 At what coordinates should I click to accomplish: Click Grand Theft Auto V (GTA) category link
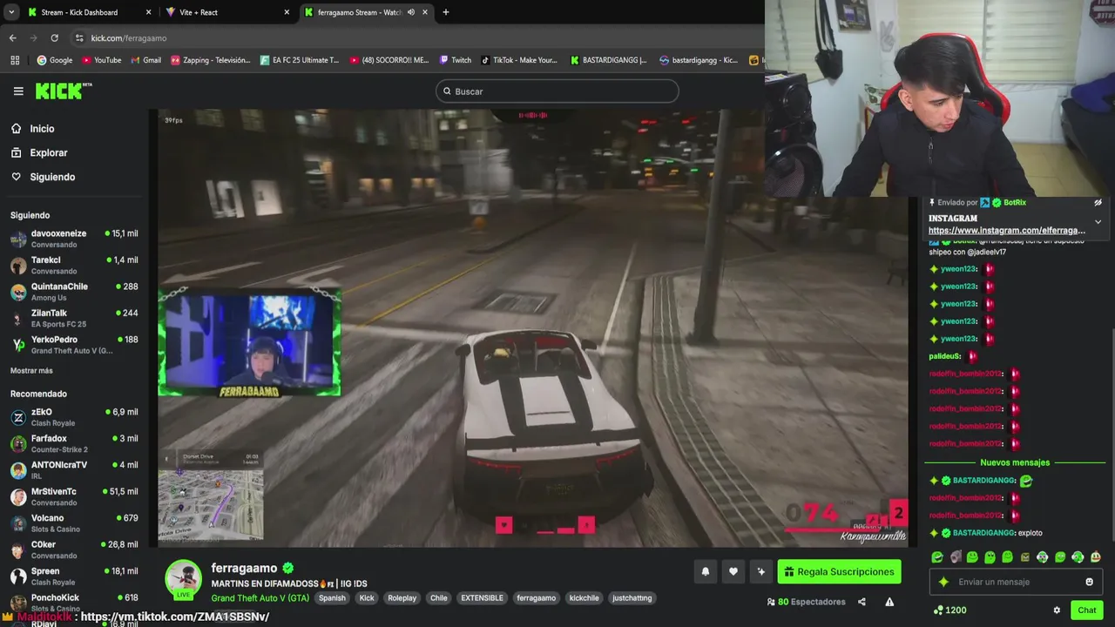[260, 598]
